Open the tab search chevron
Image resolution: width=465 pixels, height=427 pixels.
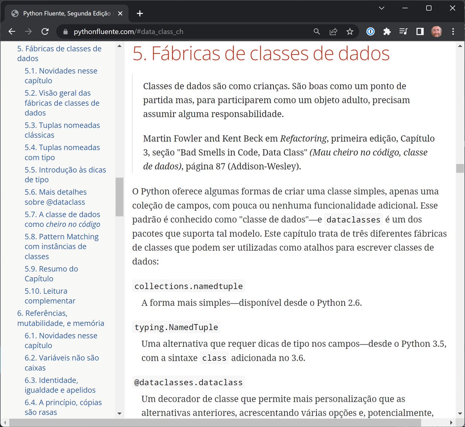(x=381, y=8)
